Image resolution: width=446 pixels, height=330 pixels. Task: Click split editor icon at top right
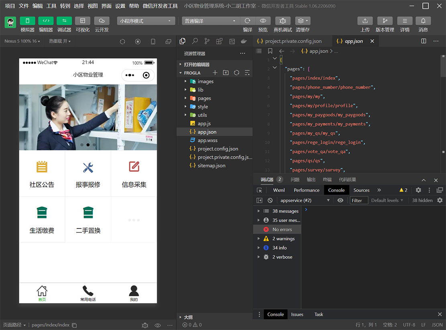click(424, 41)
